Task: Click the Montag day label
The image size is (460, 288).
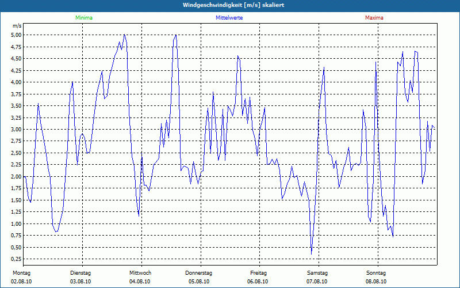Action: tap(21, 273)
